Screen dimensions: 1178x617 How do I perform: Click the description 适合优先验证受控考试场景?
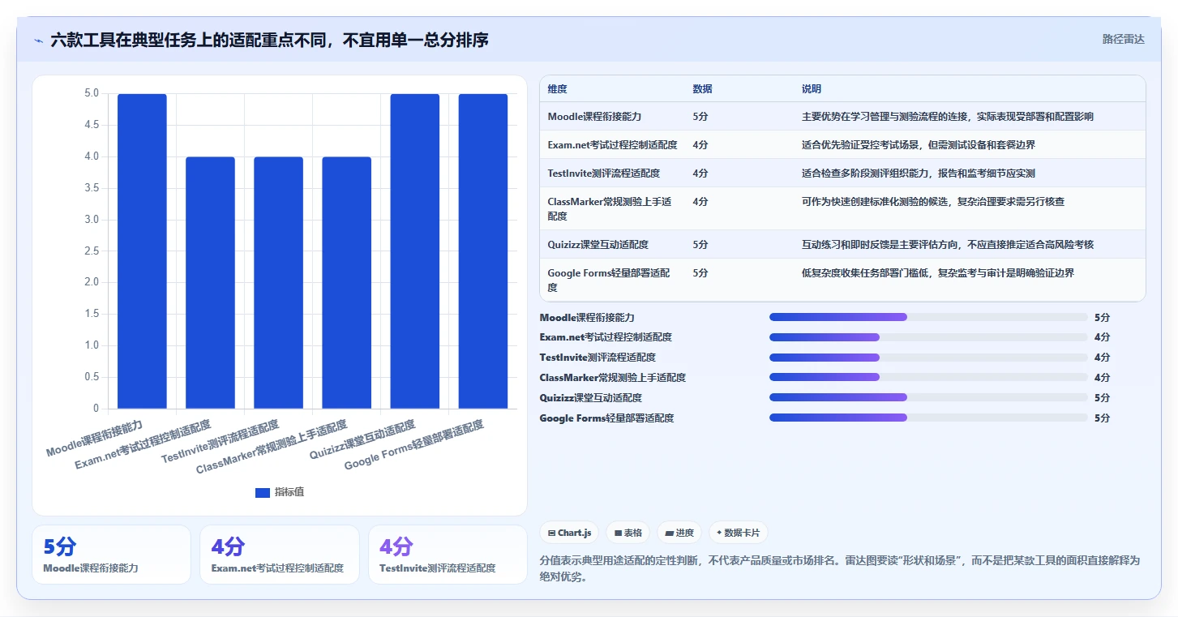click(918, 145)
